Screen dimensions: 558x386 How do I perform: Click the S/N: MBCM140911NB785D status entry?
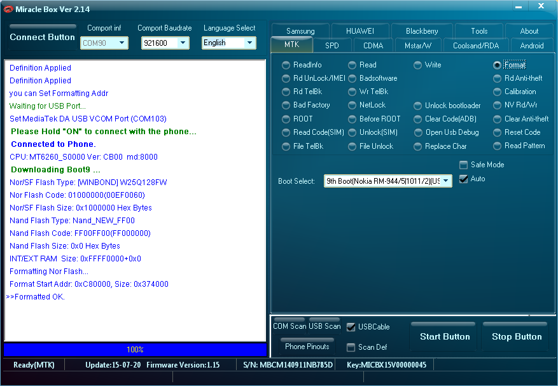(x=288, y=365)
